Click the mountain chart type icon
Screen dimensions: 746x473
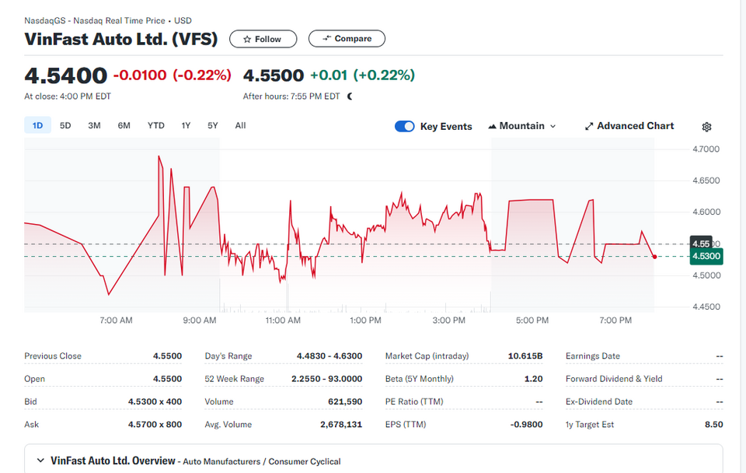click(x=493, y=126)
